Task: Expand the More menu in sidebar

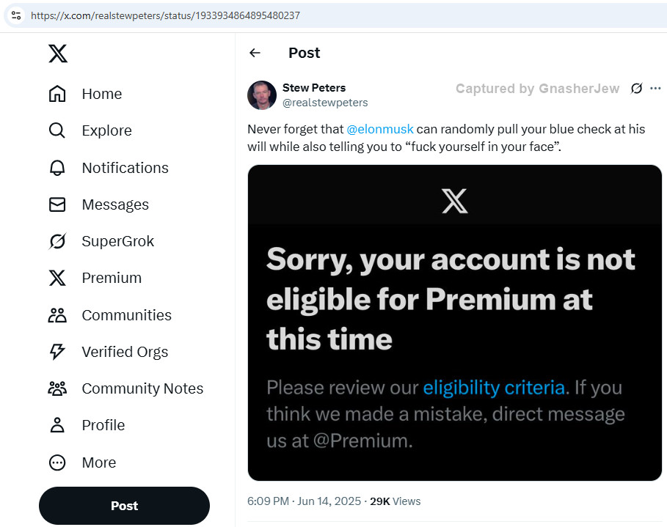Action: [98, 462]
